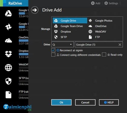
Task: Enable the Read-only checkbox
Action: [104, 54]
